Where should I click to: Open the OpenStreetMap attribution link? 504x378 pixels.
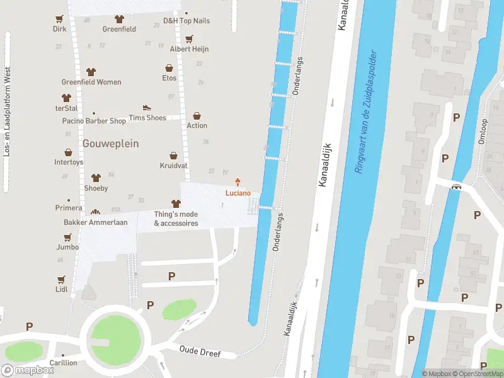(479, 374)
